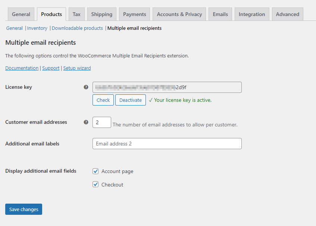Open the Accounts & Privacy tab
Screen dimensions: 316x226
click(x=179, y=14)
